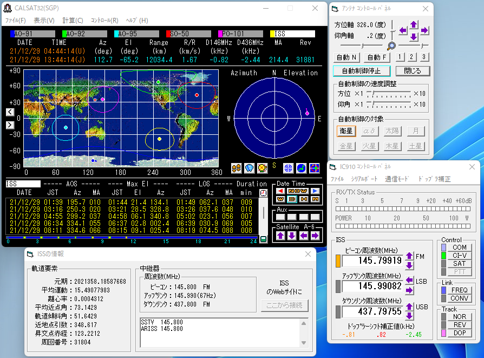The height and width of the screenshot is (358, 484).
Task: Click the magnifier icon in antenna panel
Action: (x=391, y=46)
